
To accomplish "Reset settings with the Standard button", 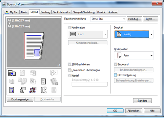I will 142,101.
